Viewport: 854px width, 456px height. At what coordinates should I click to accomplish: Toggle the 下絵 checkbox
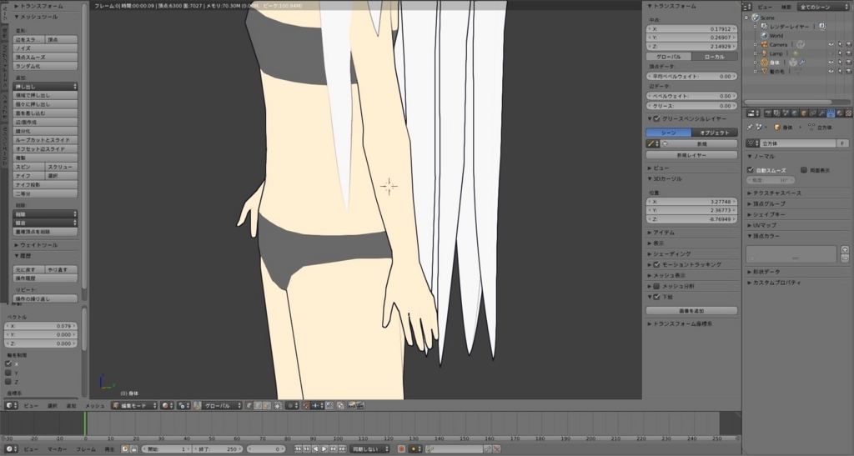(656, 297)
